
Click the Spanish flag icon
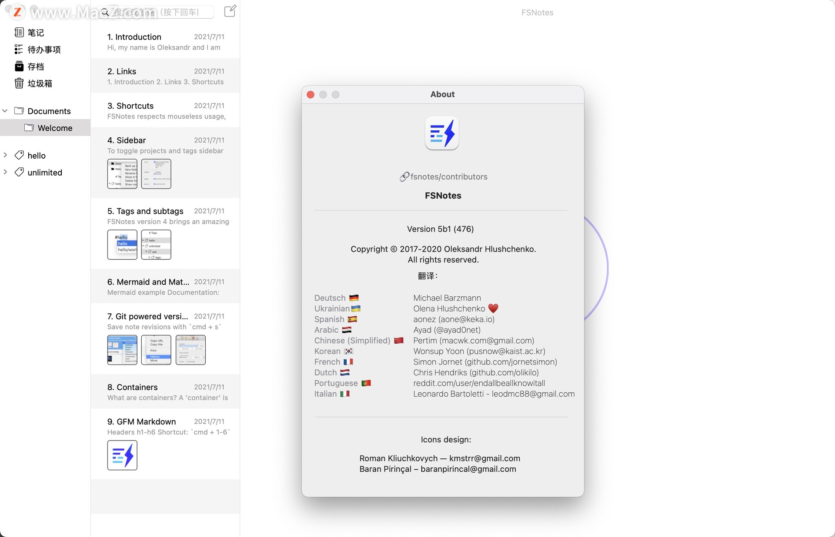(x=352, y=319)
